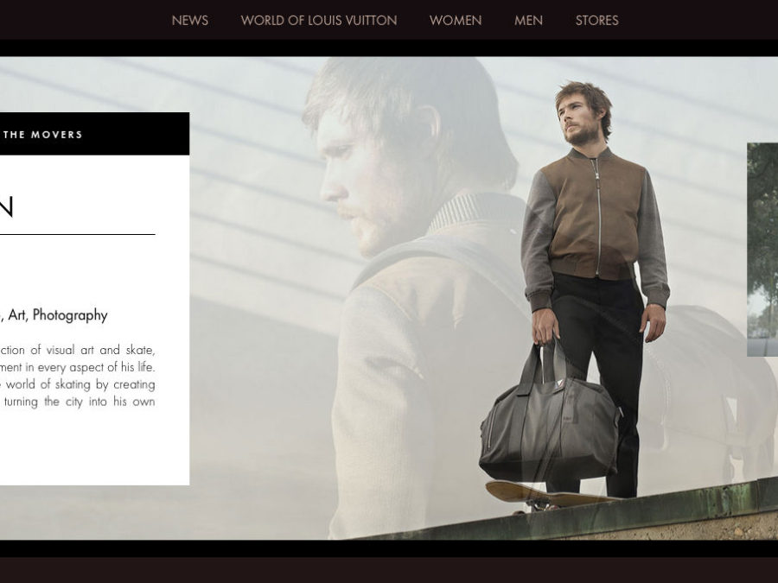
Task: Click the dark footer bar below the image
Action: pos(389,570)
